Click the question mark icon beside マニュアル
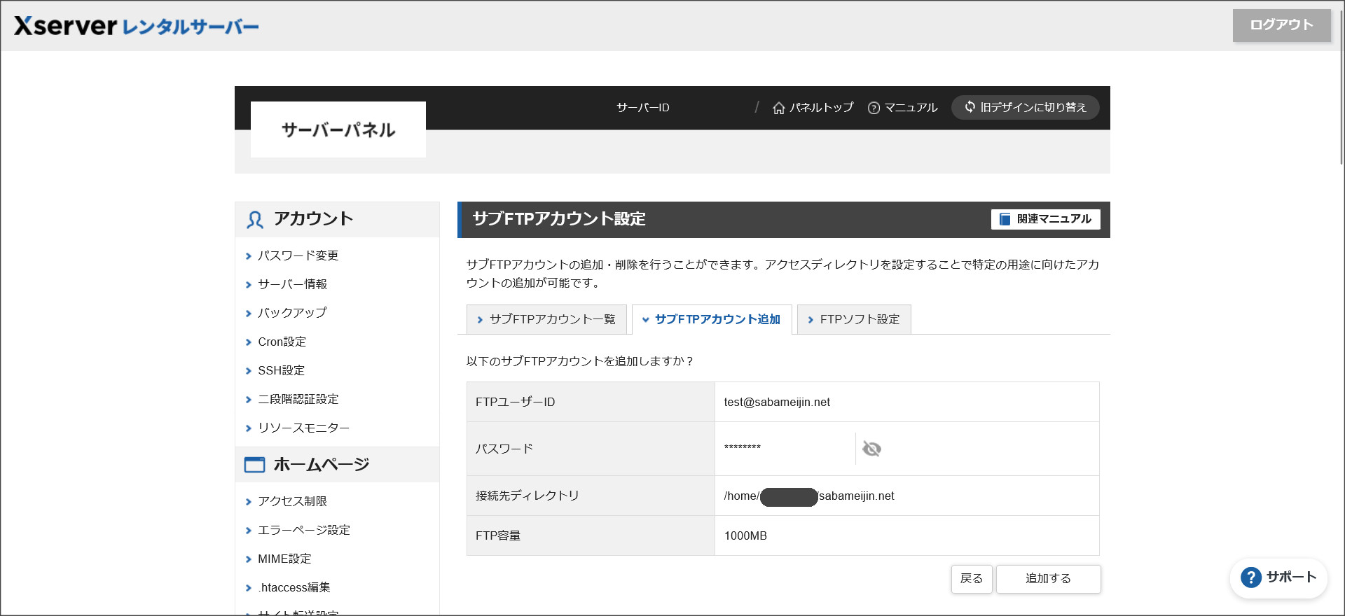This screenshot has width=1345, height=616. point(874,108)
